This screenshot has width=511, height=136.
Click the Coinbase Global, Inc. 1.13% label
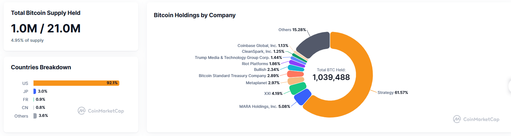coord(263,46)
